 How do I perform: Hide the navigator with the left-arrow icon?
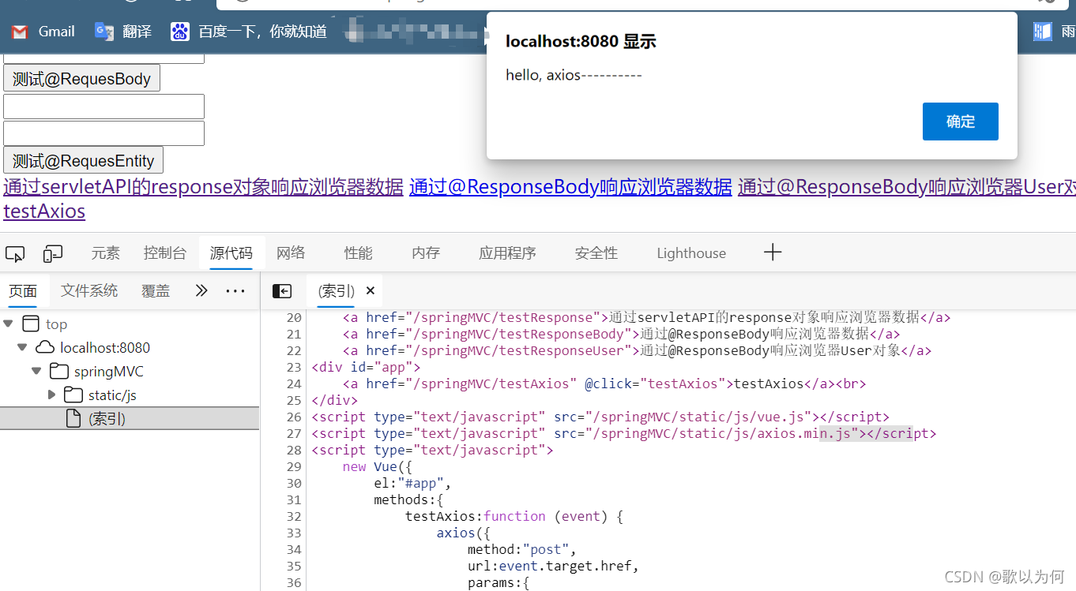(282, 290)
